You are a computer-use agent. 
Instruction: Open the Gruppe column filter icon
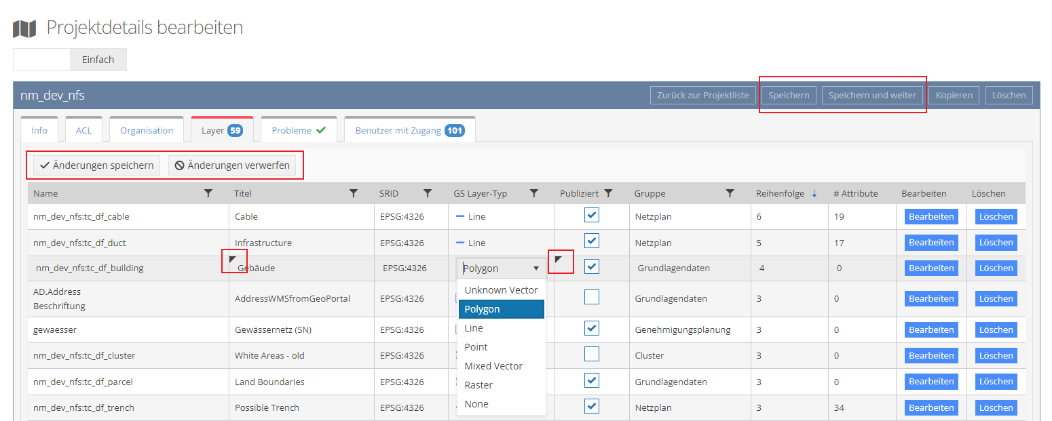(x=730, y=193)
